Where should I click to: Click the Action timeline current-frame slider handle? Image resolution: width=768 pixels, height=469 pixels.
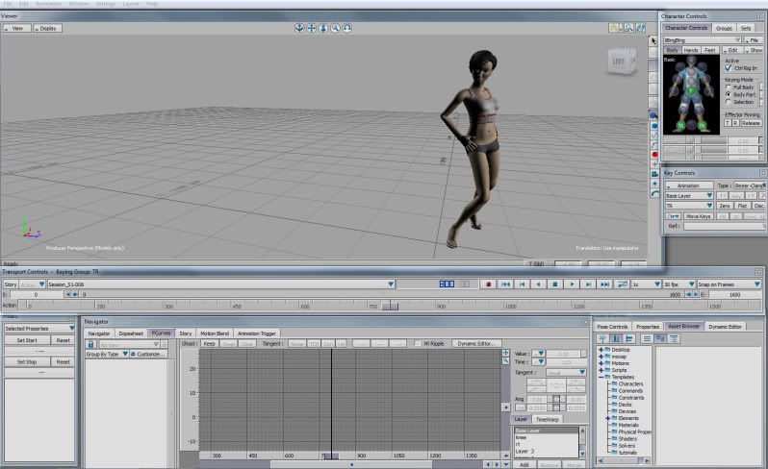[390, 307]
